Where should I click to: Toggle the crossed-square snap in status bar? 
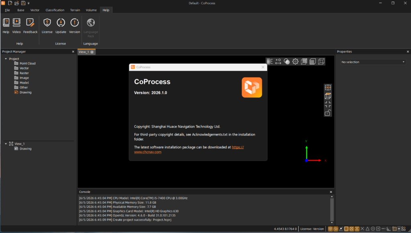[352, 229]
